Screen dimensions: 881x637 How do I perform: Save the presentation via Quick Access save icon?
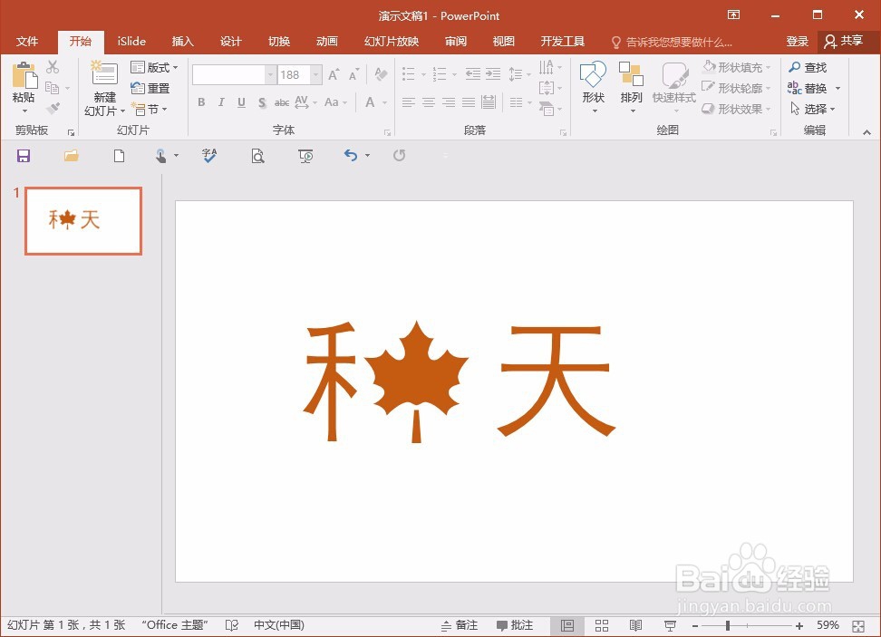(24, 155)
